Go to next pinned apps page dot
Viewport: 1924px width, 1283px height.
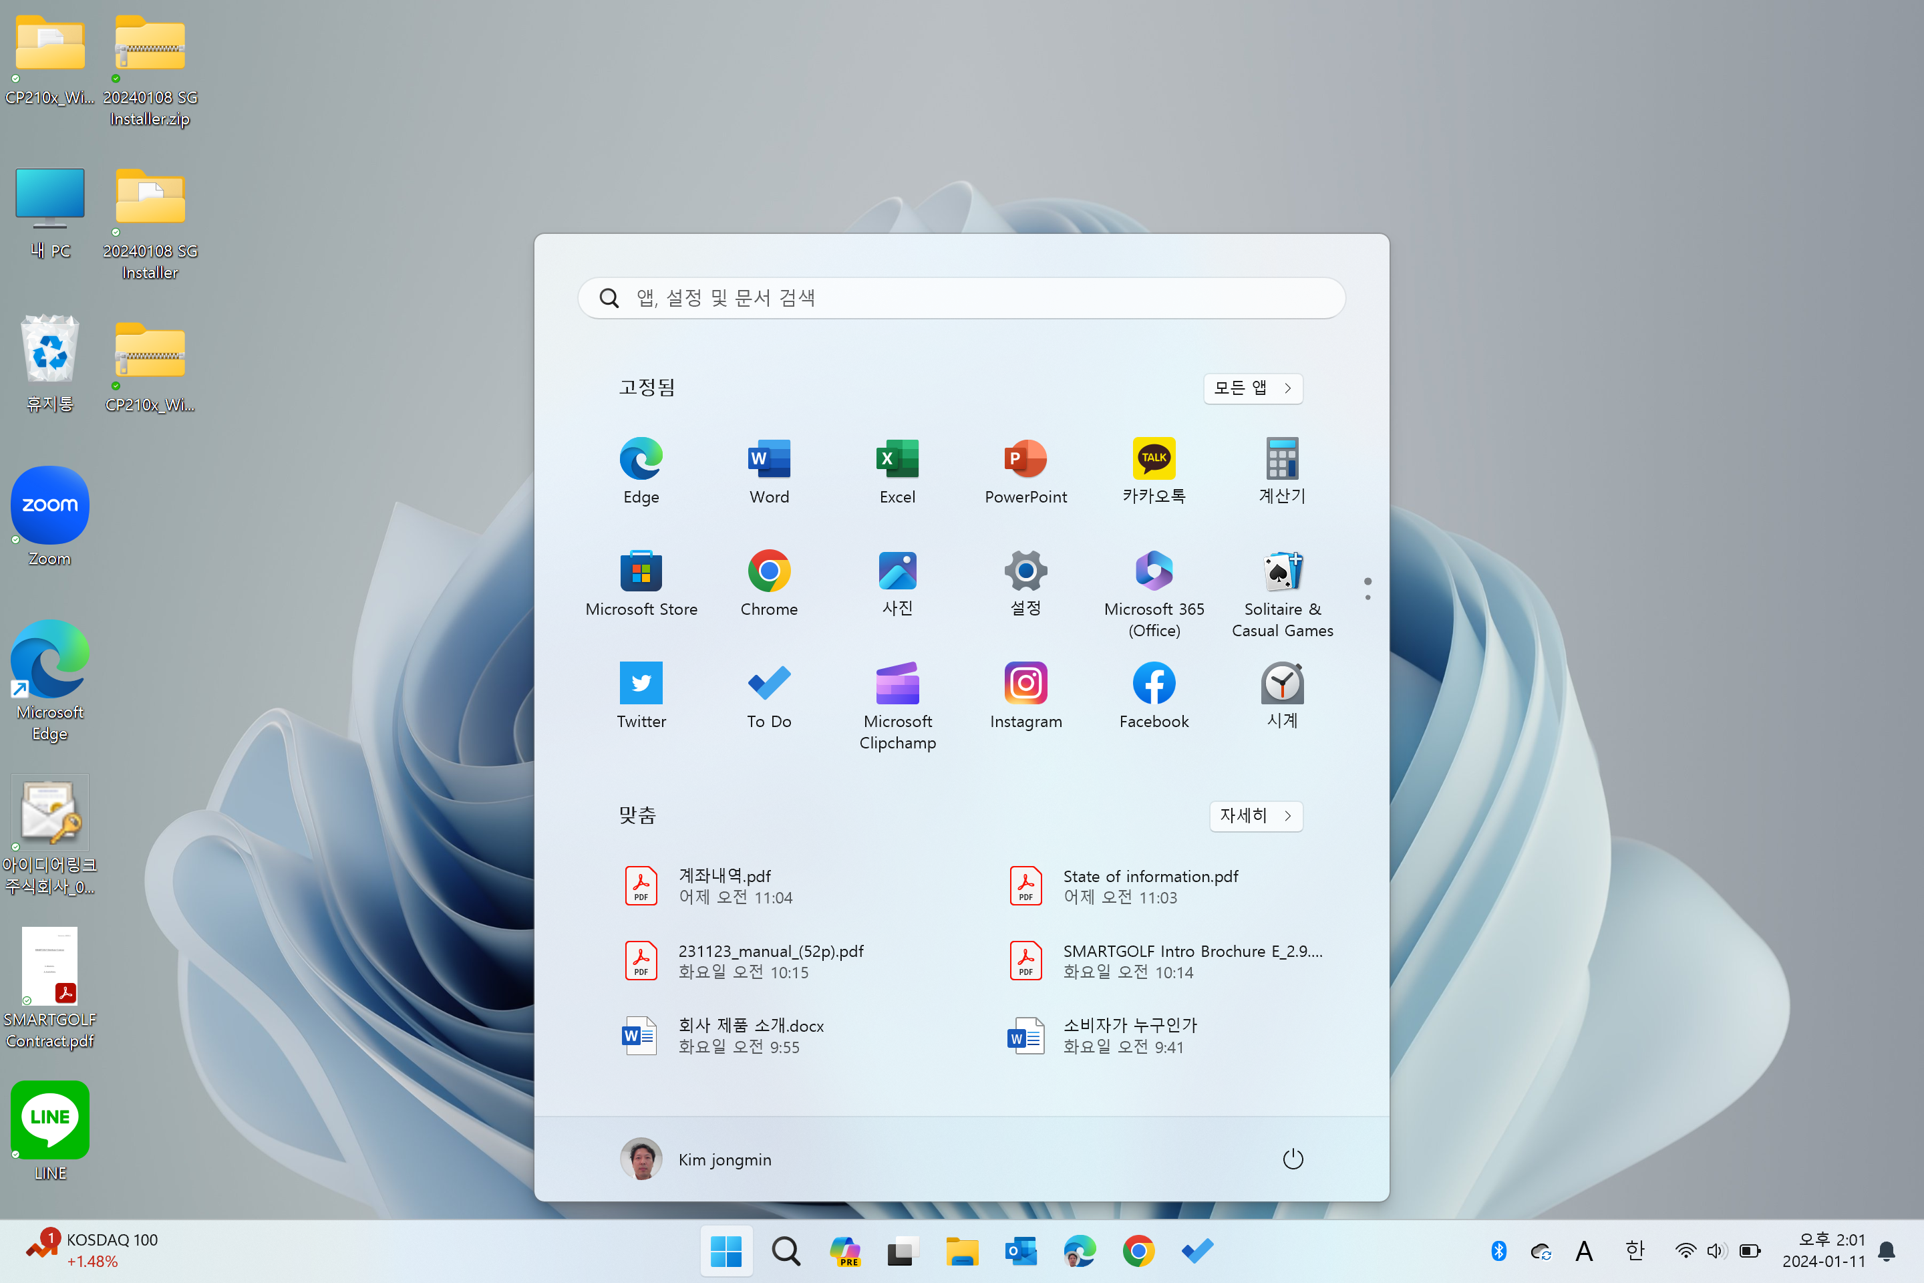pos(1368,597)
